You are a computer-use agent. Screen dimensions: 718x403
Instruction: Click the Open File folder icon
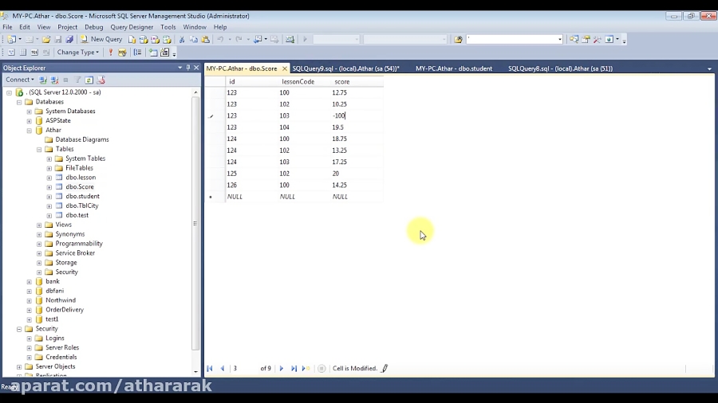(x=46, y=39)
